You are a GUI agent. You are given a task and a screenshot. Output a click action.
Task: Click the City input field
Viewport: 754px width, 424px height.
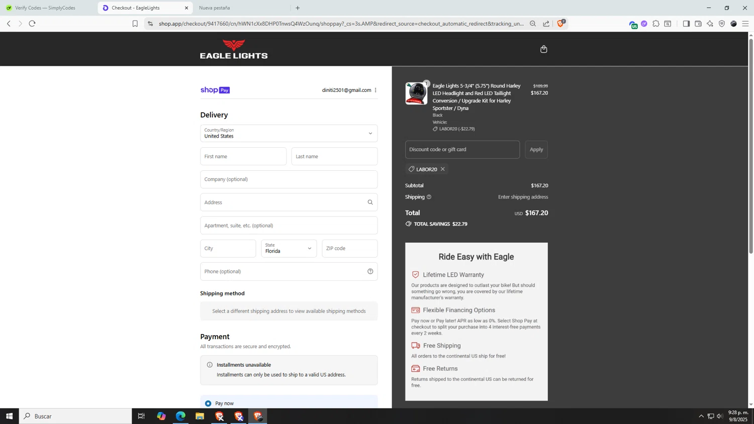click(228, 249)
